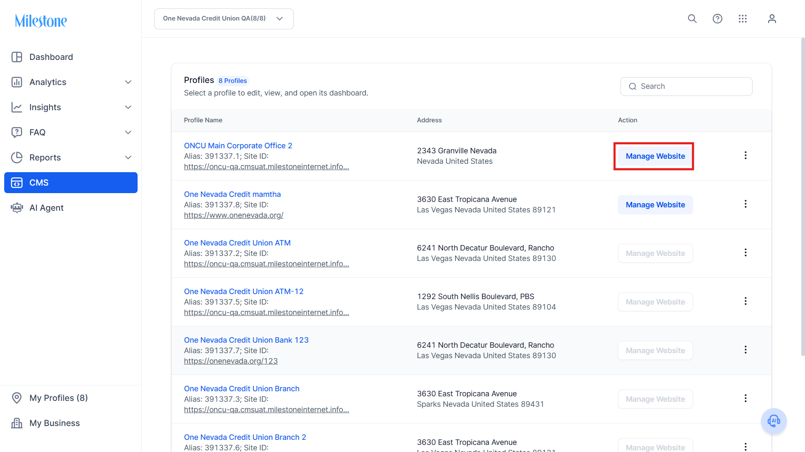Expand the Insights menu chevron
805x452 pixels.
(128, 107)
